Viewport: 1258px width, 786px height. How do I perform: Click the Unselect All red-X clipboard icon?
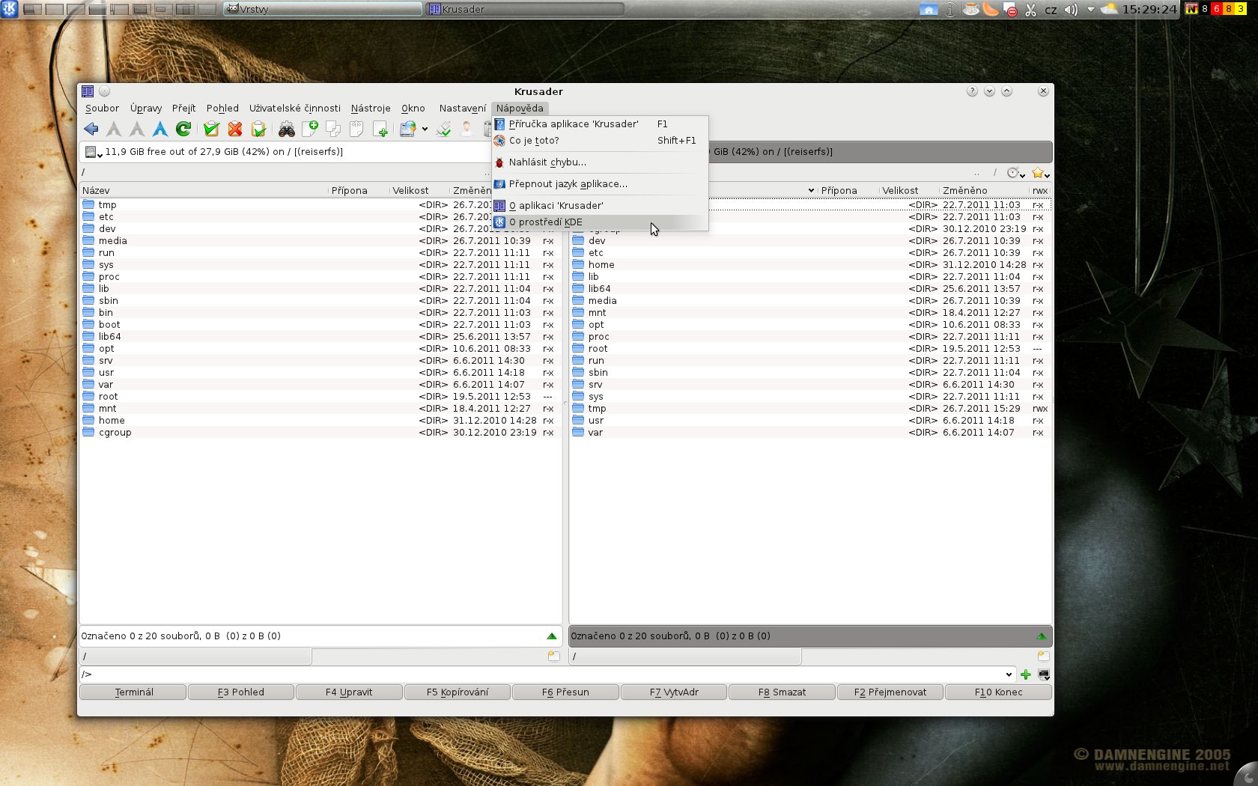235,129
